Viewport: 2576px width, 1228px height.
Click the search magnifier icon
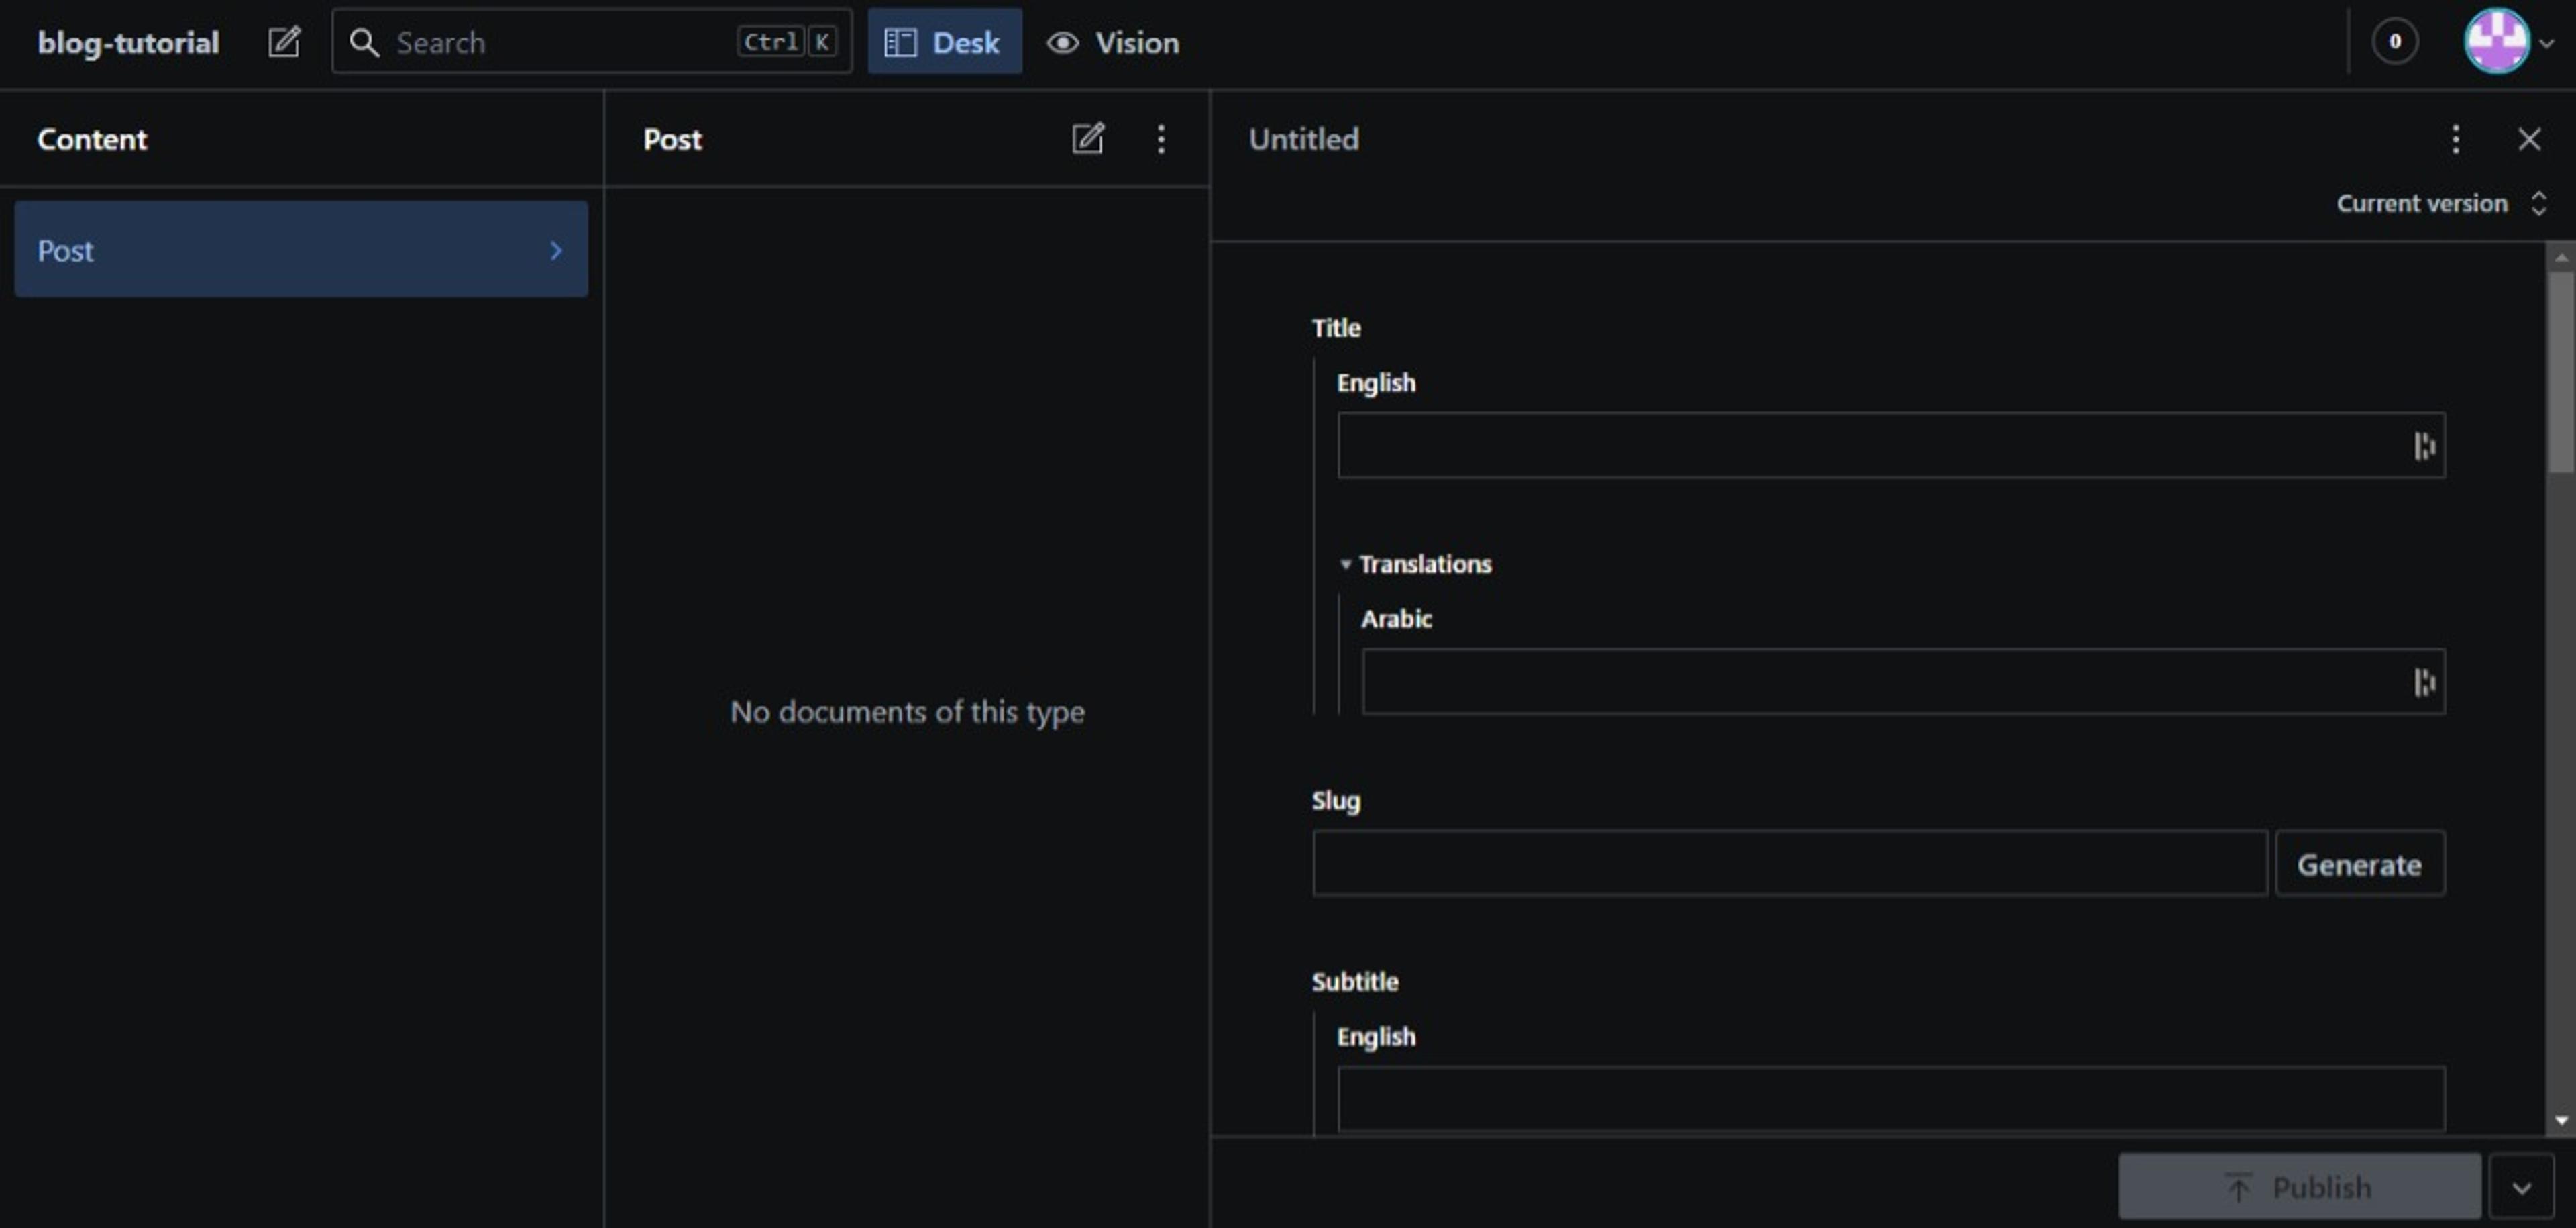[x=364, y=42]
